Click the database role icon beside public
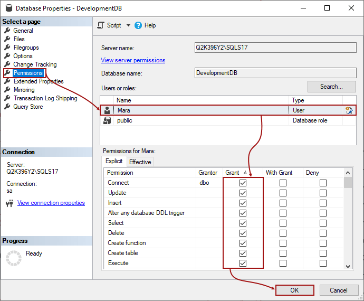Screen dimensions: 364x301 coord(107,120)
